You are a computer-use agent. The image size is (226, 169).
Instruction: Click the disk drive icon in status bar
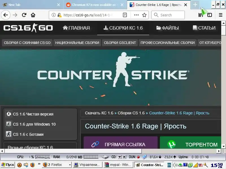[105, 157]
